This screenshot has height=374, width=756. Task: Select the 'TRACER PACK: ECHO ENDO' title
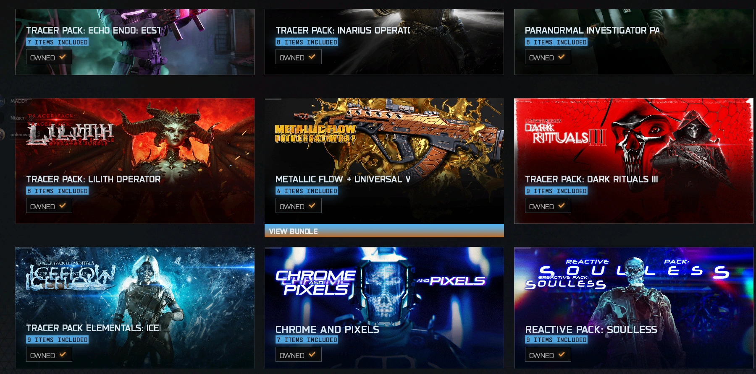(93, 30)
